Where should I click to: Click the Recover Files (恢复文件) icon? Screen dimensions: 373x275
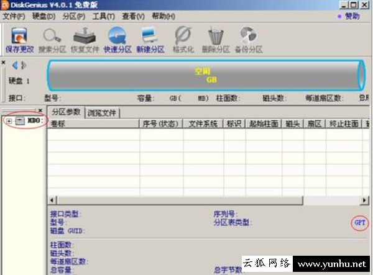pyautogui.click(x=85, y=40)
